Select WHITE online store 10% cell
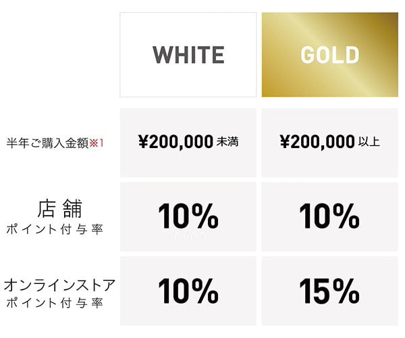Viewport: 405px width, 338px height. pyautogui.click(x=188, y=291)
